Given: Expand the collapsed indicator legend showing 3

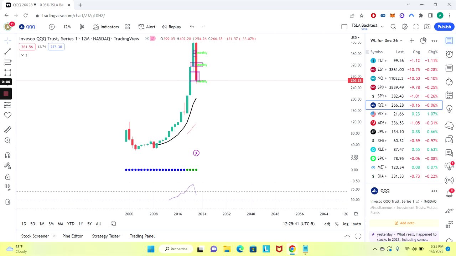Looking at the screenshot, I should point(24,55).
